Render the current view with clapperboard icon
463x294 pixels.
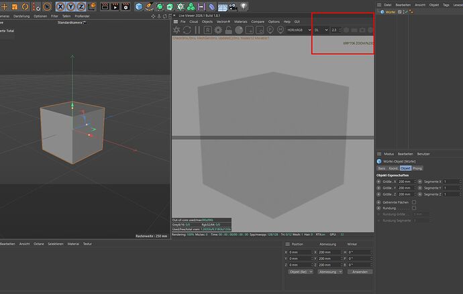tap(105, 6)
